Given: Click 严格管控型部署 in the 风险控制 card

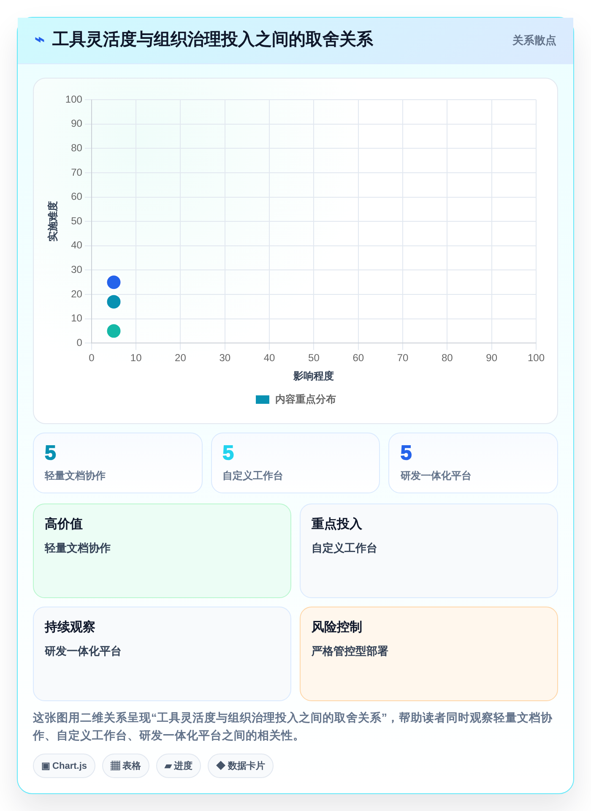Looking at the screenshot, I should (350, 651).
